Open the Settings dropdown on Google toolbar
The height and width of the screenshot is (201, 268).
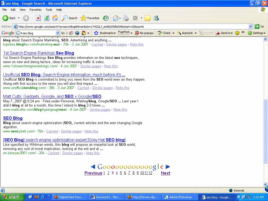[x=256, y=33]
